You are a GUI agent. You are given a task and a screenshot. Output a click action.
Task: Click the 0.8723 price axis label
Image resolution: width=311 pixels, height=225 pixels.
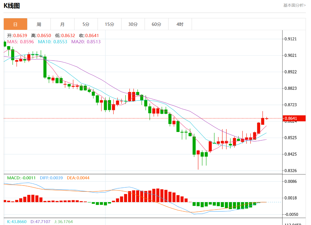coord(291,105)
